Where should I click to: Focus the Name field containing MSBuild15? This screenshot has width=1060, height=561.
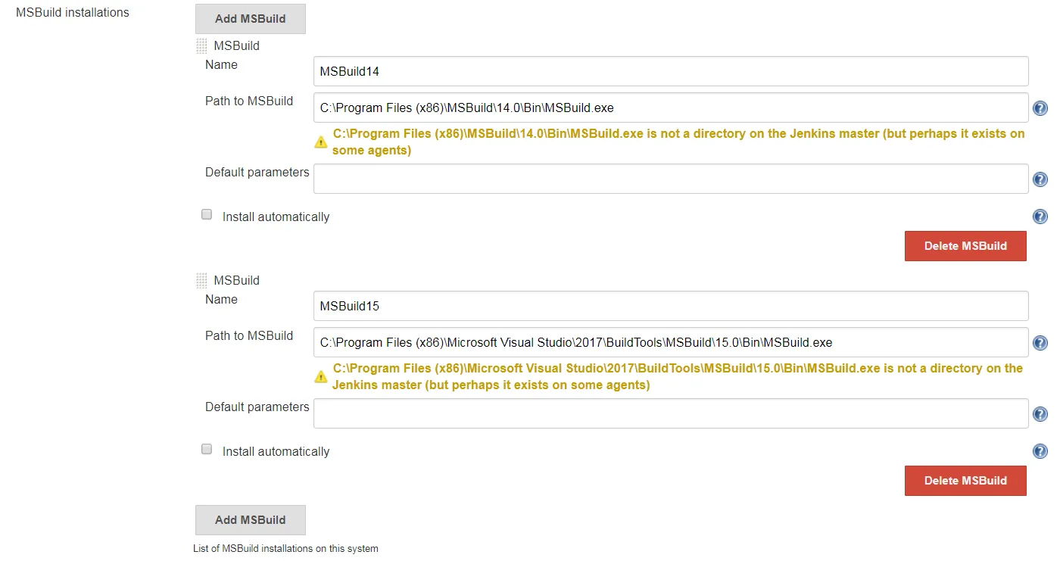point(671,306)
